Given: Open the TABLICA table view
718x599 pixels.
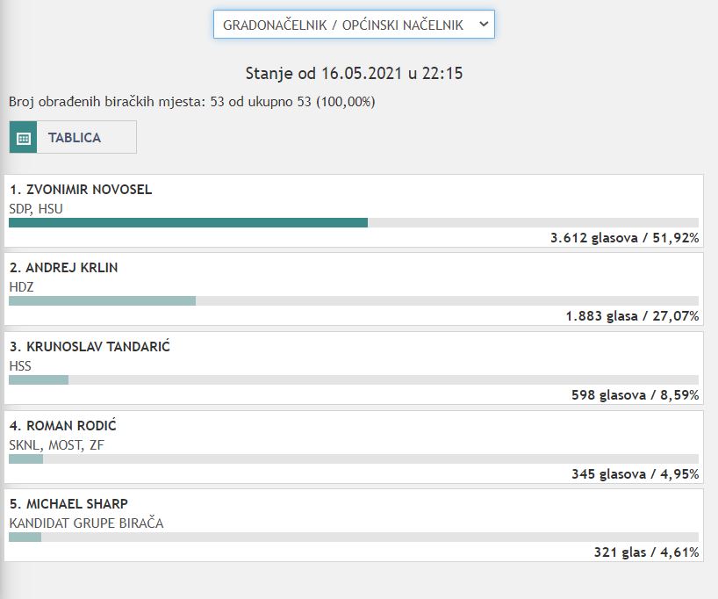Looking at the screenshot, I should [x=74, y=138].
